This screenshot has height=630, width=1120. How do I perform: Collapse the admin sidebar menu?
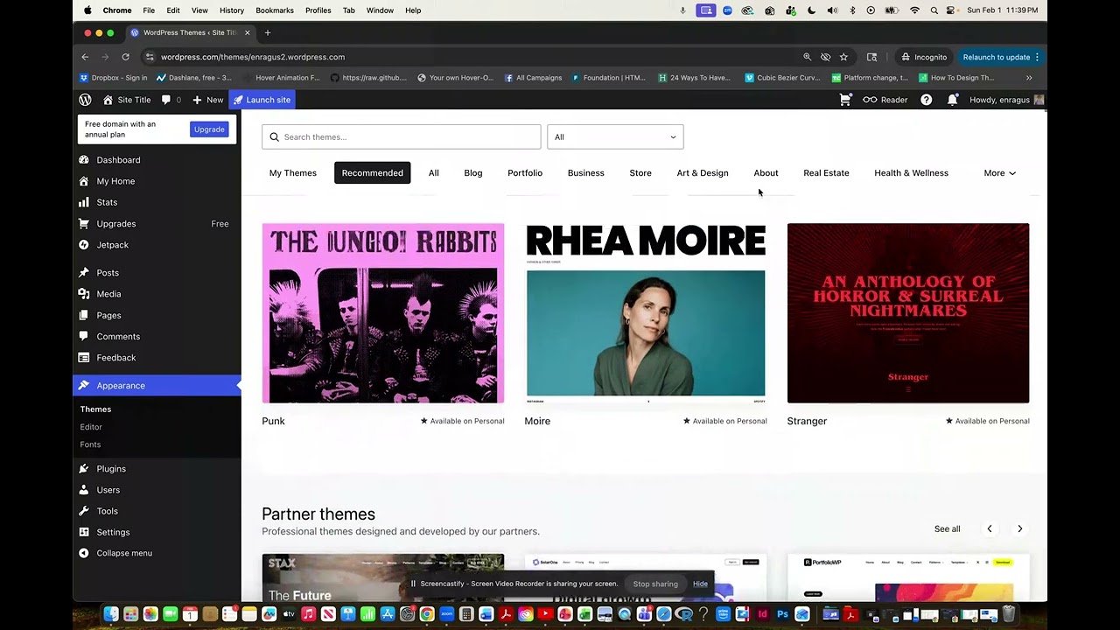pos(124,553)
